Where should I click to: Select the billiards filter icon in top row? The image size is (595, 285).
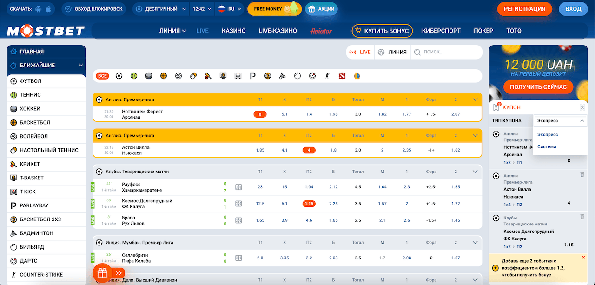pyautogui.click(x=297, y=76)
